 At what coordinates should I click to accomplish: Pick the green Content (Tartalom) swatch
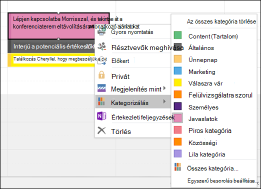[177, 35]
